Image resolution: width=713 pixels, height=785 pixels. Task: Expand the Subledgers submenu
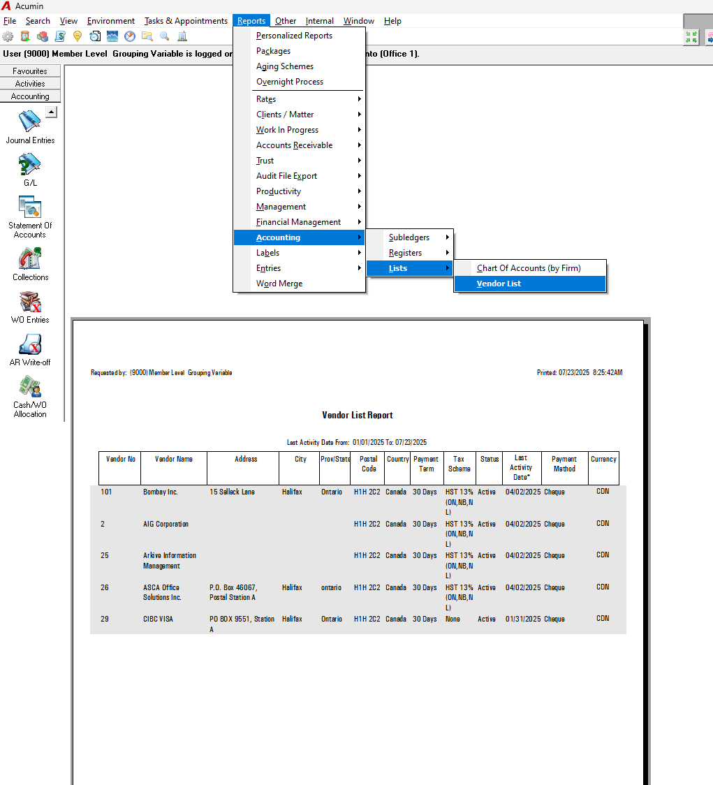[x=410, y=237]
